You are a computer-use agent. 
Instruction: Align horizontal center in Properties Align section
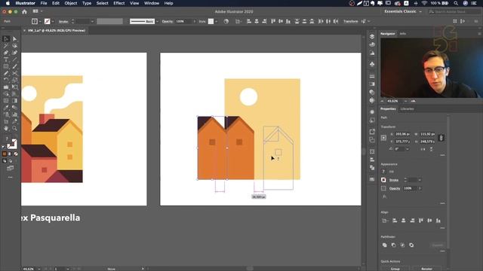404,221
